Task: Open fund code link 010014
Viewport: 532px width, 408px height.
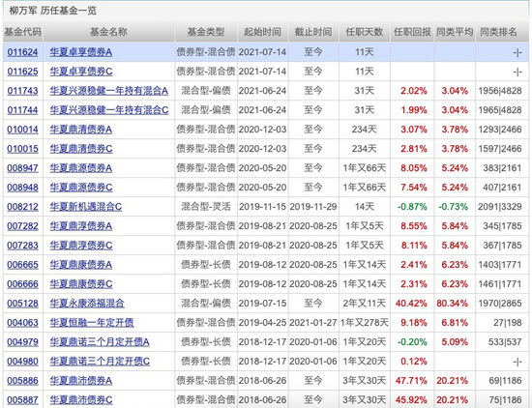Action: (22, 130)
